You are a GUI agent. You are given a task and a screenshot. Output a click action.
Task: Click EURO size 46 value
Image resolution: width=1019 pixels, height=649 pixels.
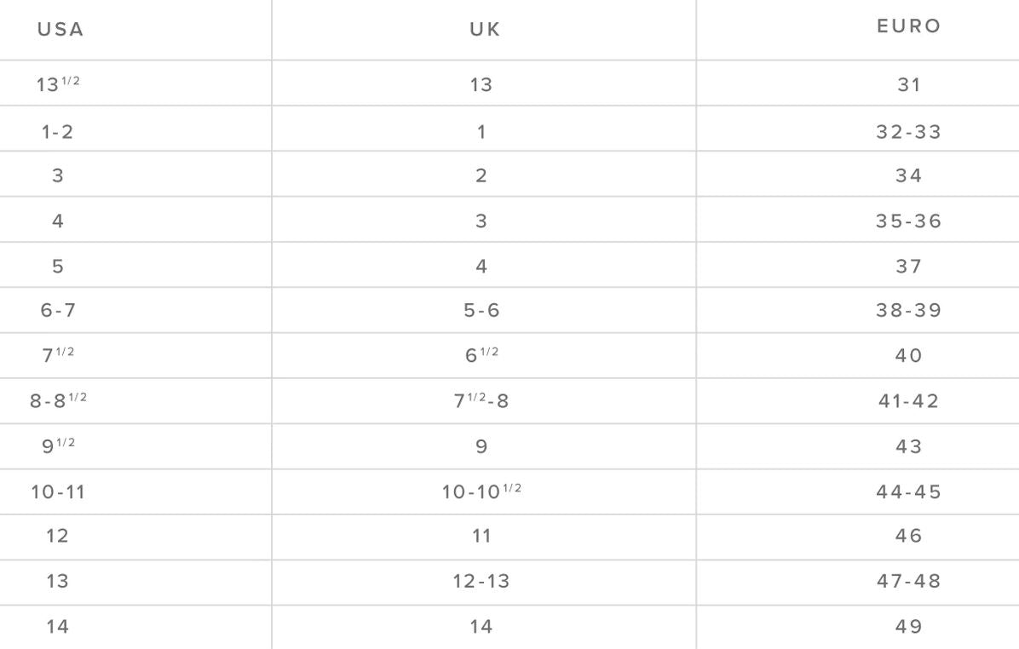[x=909, y=536]
